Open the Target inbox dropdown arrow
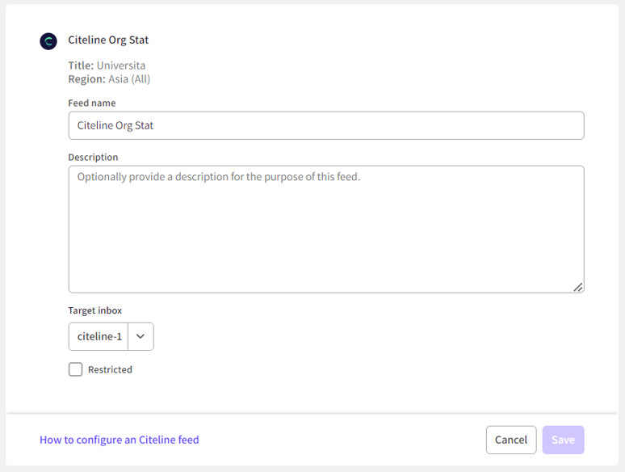The image size is (625, 472). (141, 336)
